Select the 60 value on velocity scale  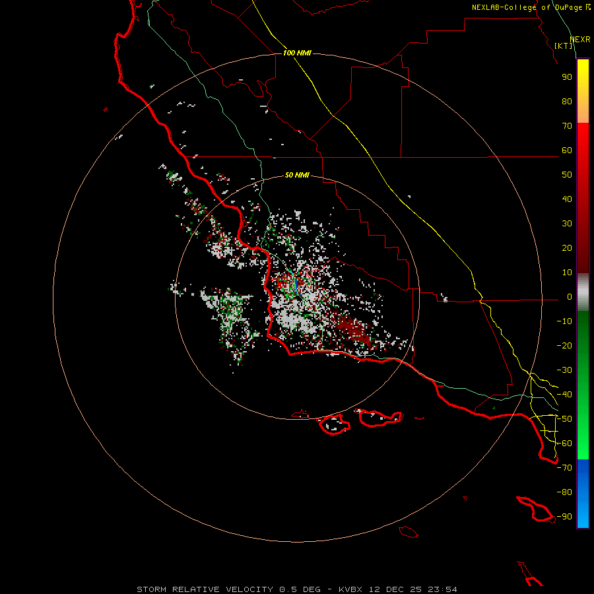click(x=567, y=150)
